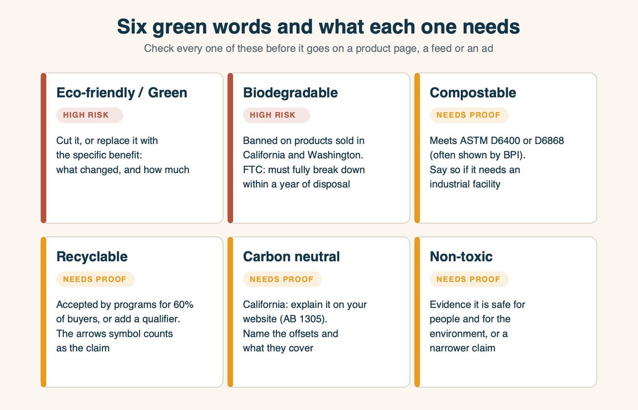Click the Eco-friendly text 'Cut it, or replace it with'
638x410 pixels.
(107, 141)
